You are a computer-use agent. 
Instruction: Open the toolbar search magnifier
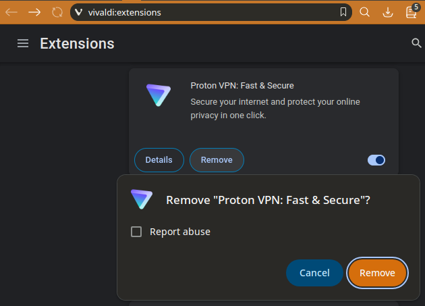(364, 12)
